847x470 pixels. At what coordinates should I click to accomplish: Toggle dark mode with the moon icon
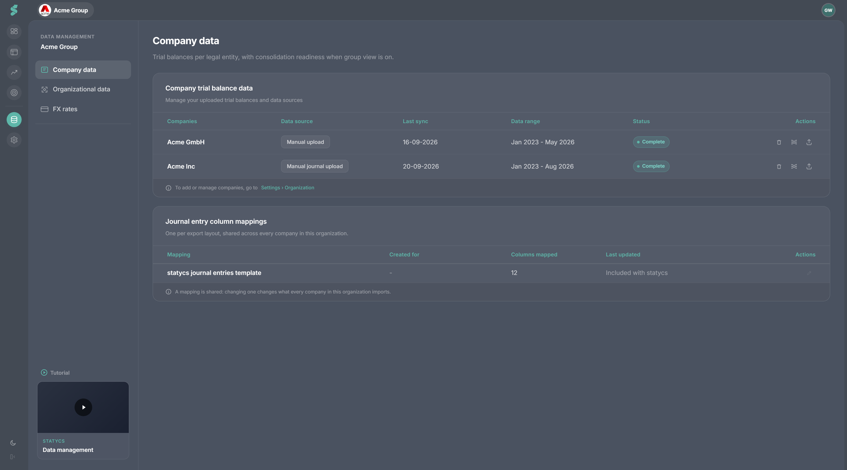point(13,443)
